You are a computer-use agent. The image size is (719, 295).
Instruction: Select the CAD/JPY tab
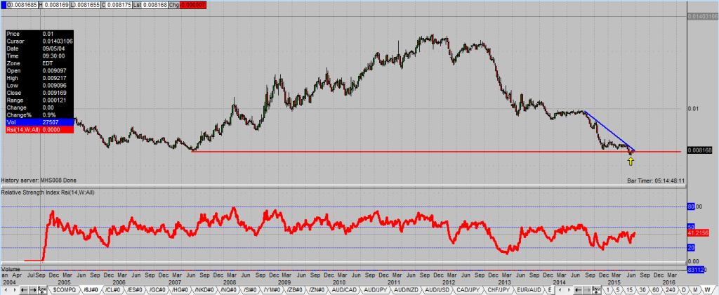(468, 290)
